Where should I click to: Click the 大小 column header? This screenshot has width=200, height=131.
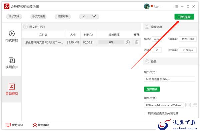pos(73,35)
